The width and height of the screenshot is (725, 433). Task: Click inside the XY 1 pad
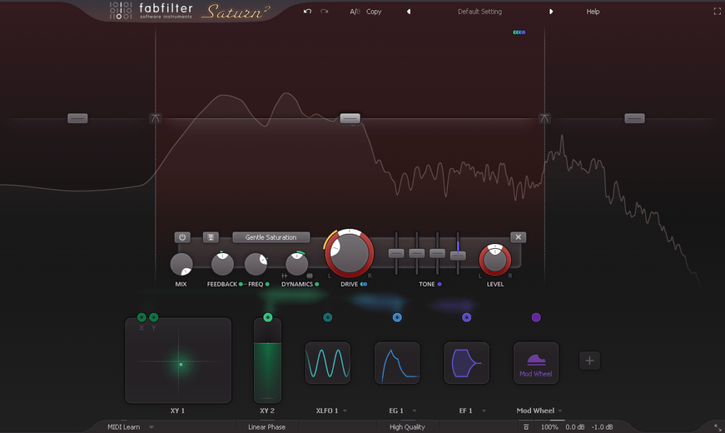[x=177, y=360]
